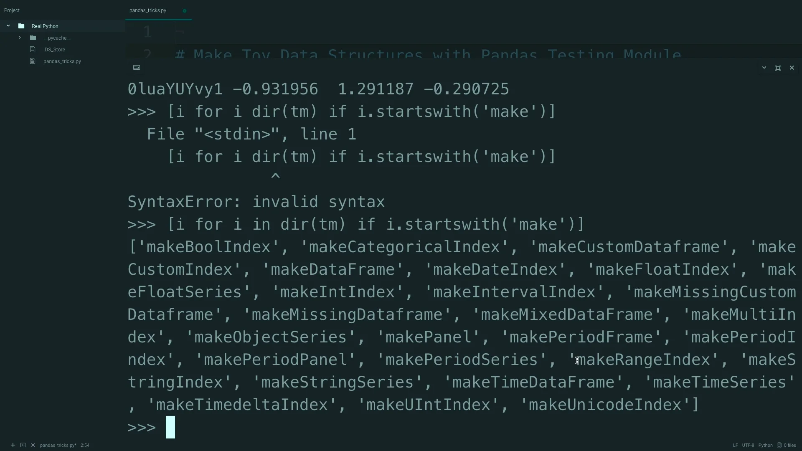Click cursor position 2:54 in status bar
This screenshot has width=802, height=451.
pyautogui.click(x=85, y=445)
